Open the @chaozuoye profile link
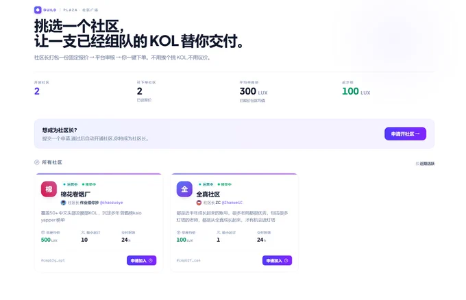The height and width of the screenshot is (300, 466). 112,203
